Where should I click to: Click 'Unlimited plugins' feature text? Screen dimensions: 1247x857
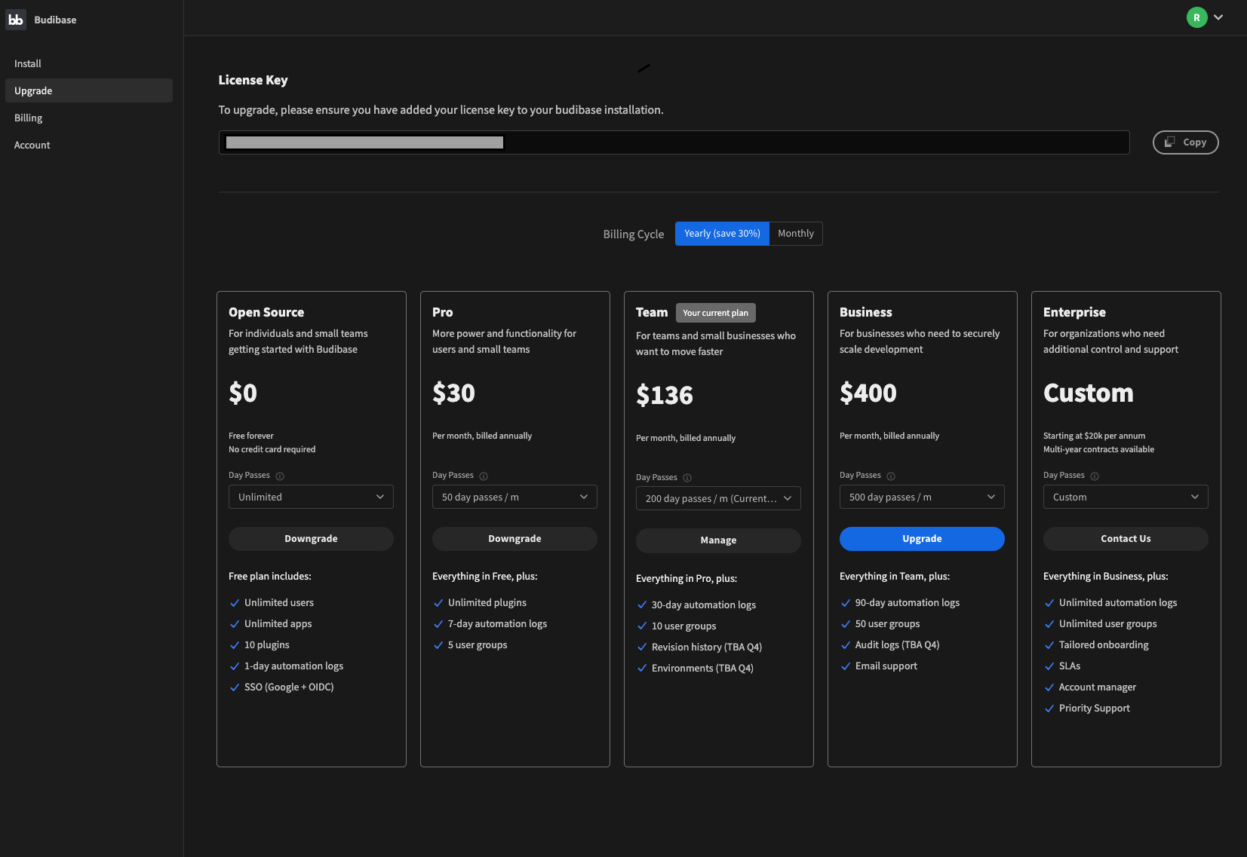tap(487, 603)
